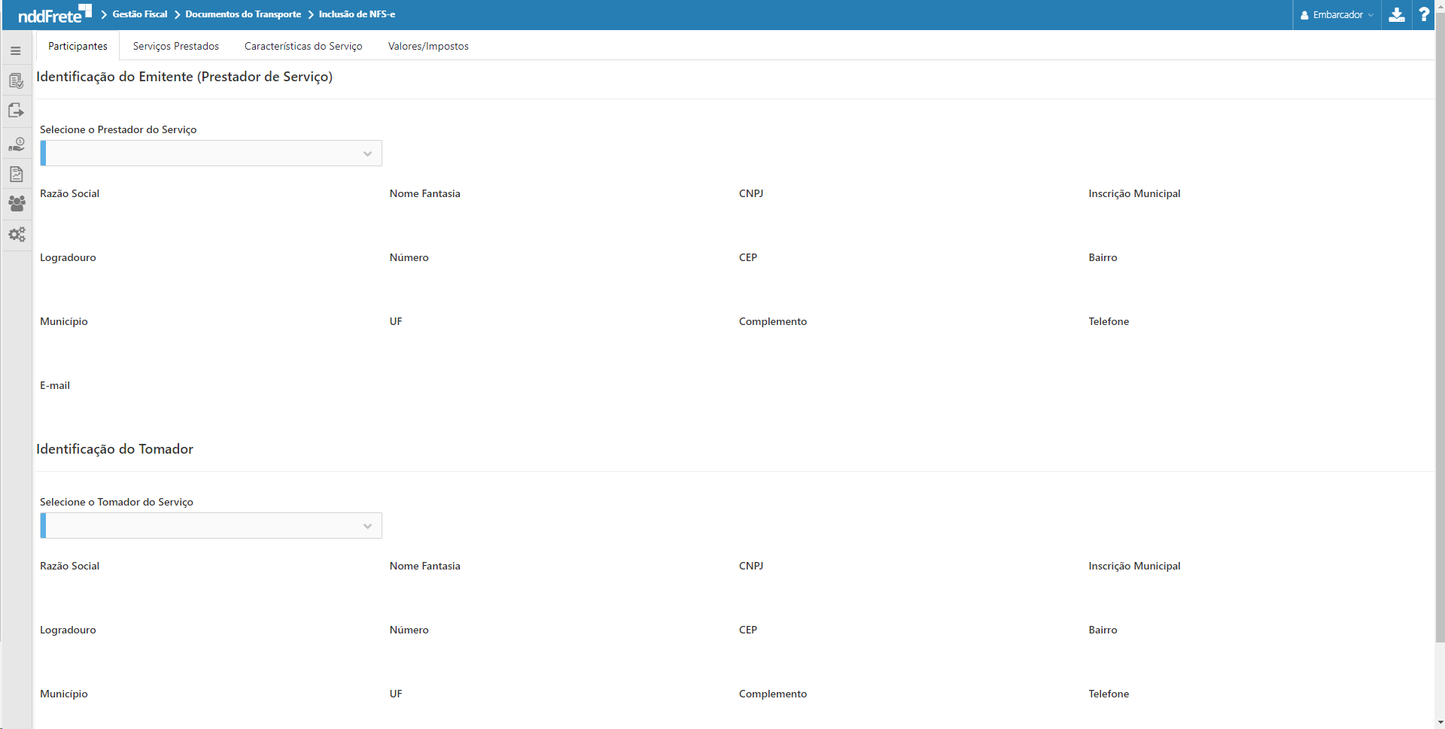Go to the Valores/Impostos tab

[428, 46]
